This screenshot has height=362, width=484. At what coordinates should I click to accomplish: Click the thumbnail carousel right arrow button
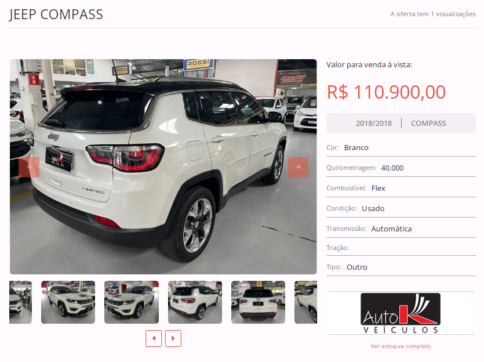point(173,338)
